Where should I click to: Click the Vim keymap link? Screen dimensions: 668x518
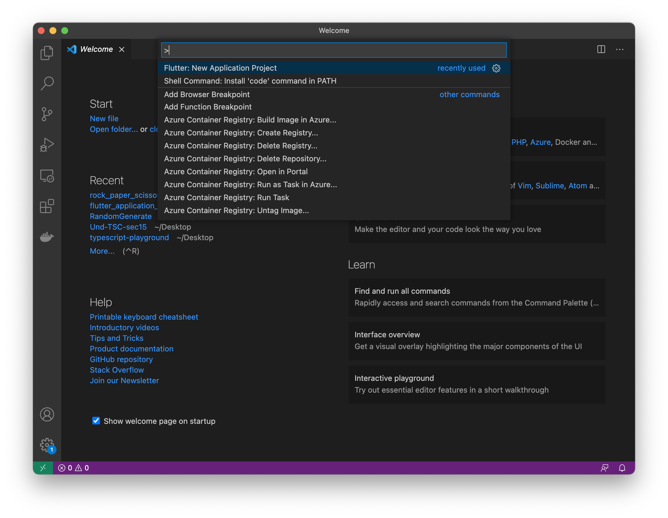524,185
